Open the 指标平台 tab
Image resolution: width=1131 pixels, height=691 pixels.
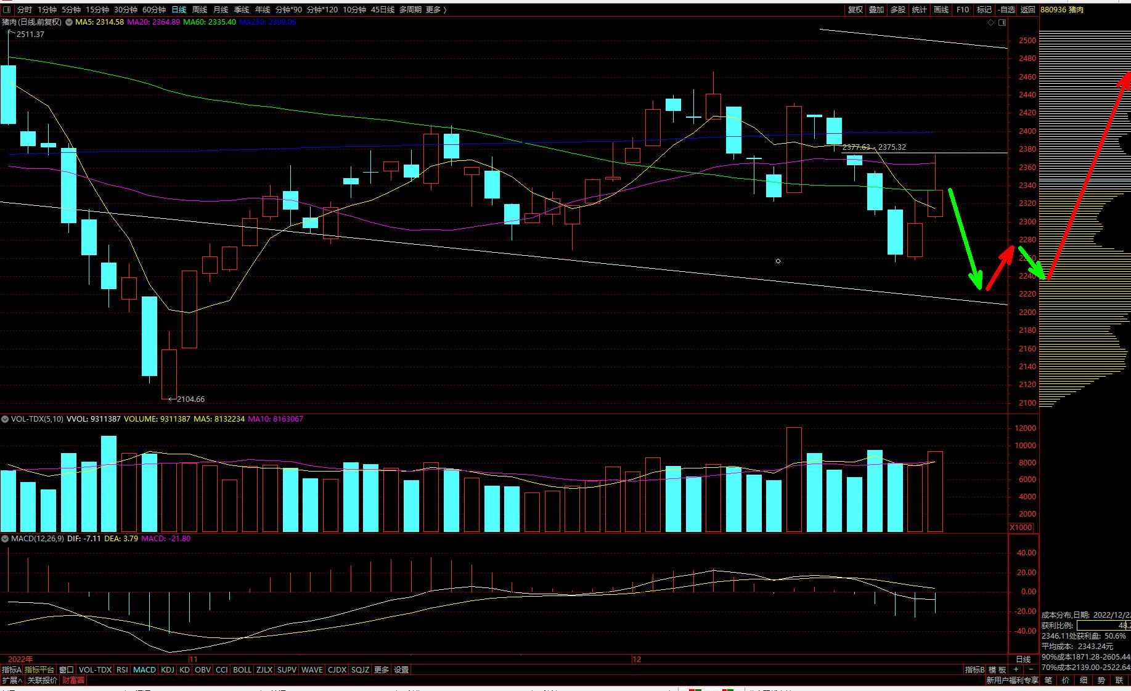point(40,669)
